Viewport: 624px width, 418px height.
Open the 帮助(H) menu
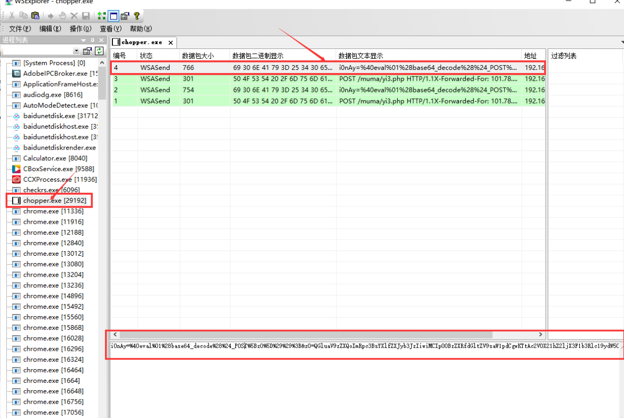click(x=140, y=29)
